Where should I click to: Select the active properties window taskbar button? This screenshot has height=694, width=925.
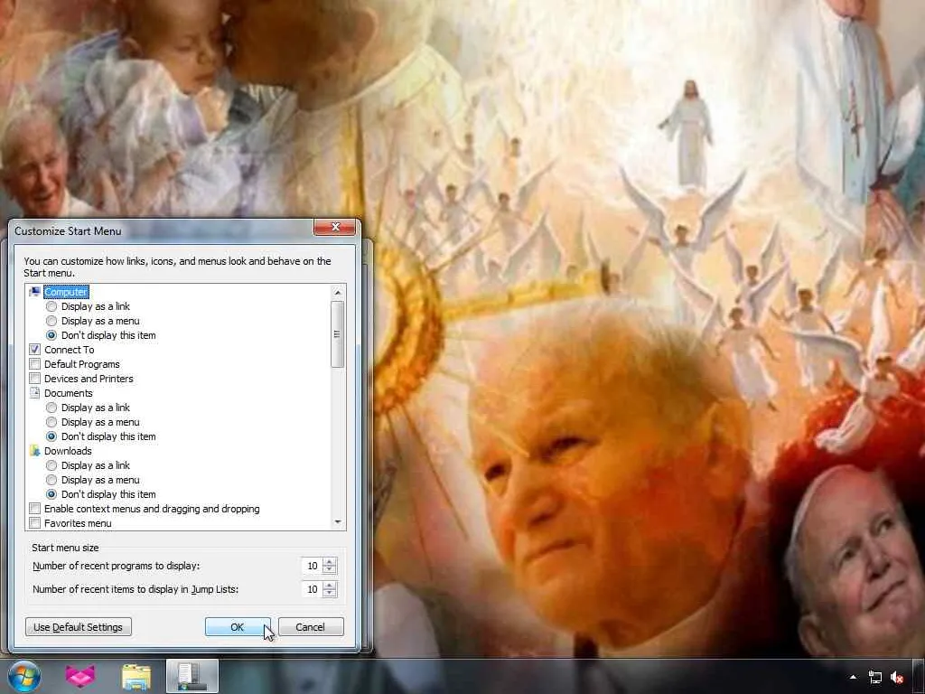click(192, 676)
